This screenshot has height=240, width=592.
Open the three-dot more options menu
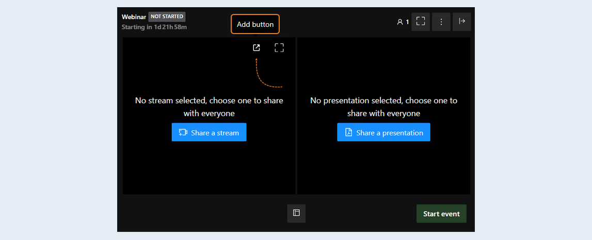pos(441,22)
